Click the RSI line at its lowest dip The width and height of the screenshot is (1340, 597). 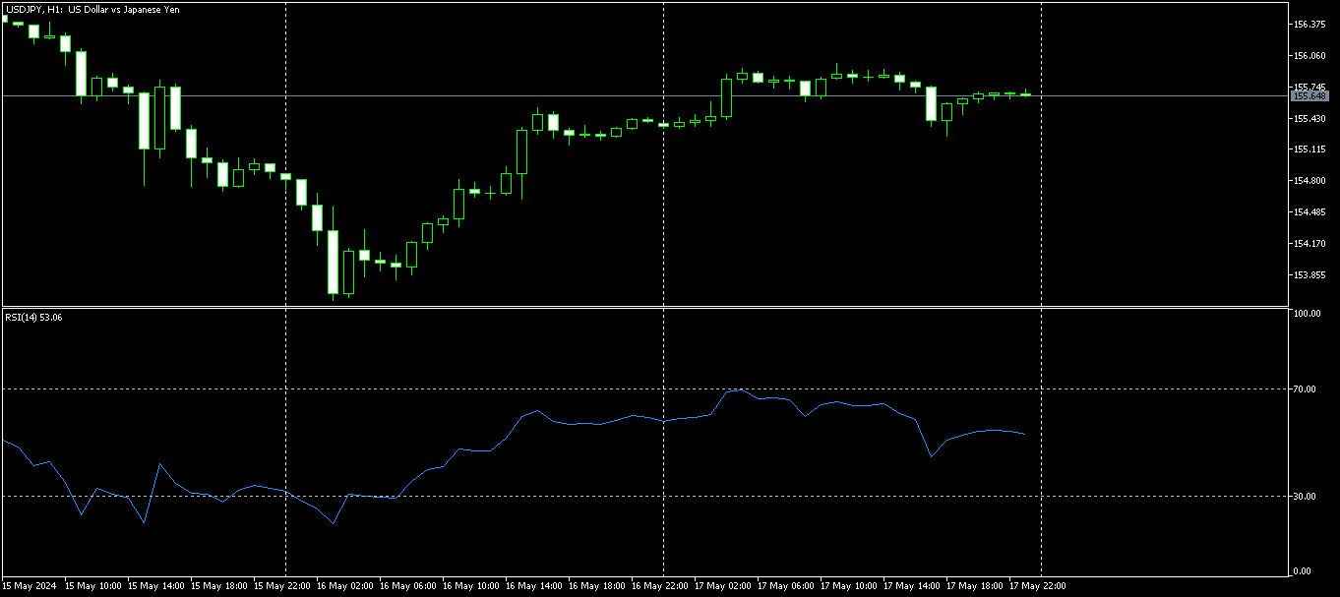332,524
